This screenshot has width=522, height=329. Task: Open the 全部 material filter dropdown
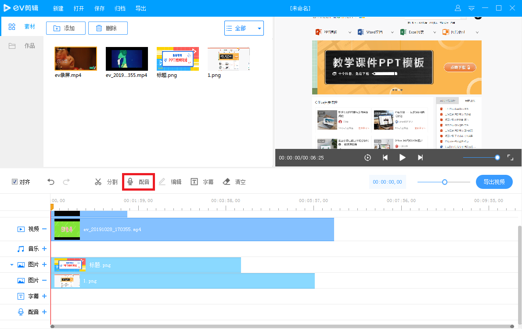tap(244, 28)
